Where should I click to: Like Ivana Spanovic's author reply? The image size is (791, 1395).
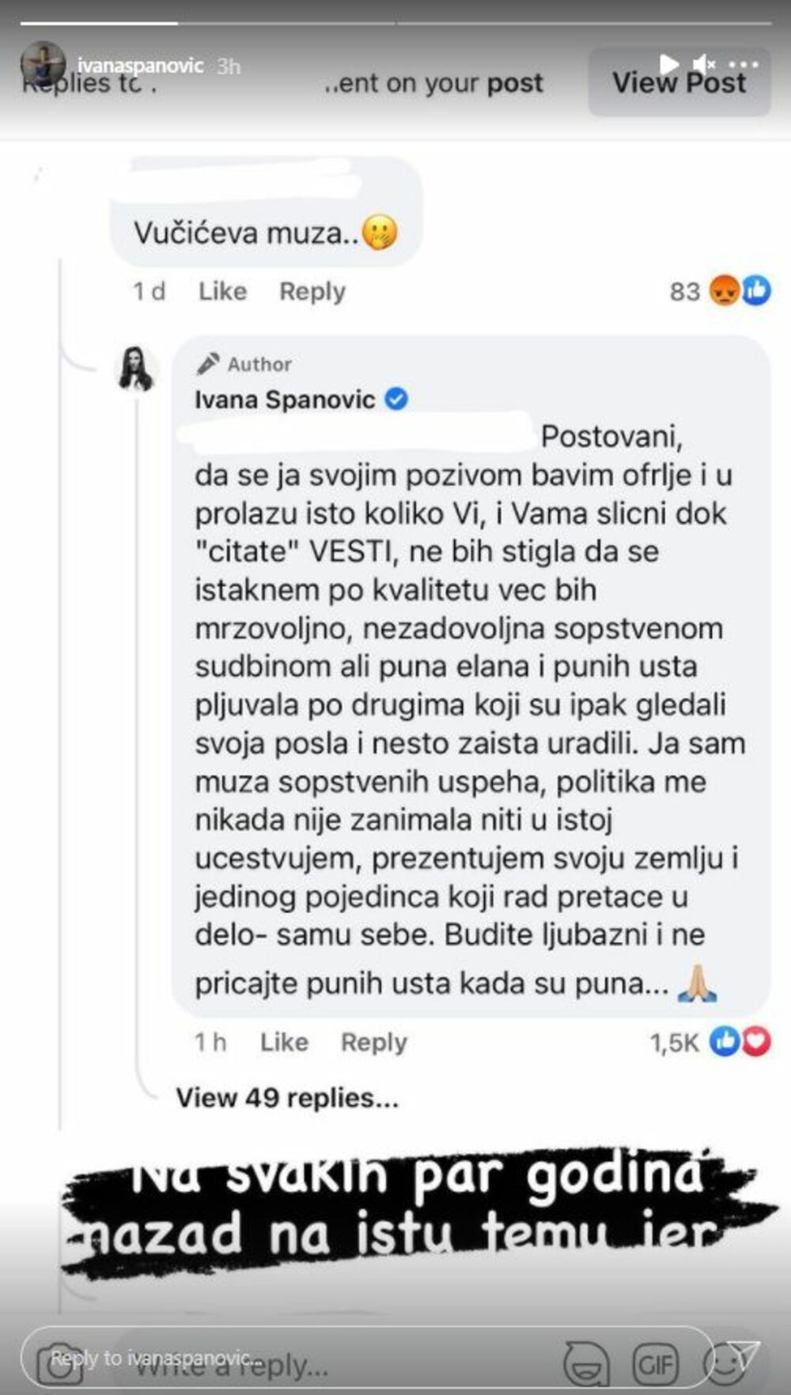[x=284, y=1042]
